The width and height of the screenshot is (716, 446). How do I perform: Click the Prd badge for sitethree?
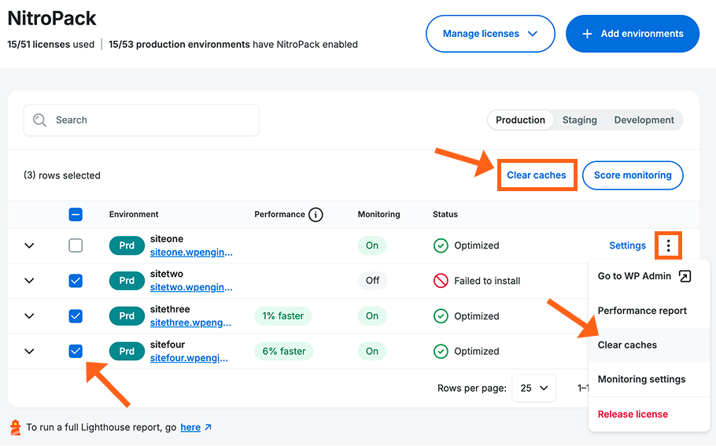[127, 316]
